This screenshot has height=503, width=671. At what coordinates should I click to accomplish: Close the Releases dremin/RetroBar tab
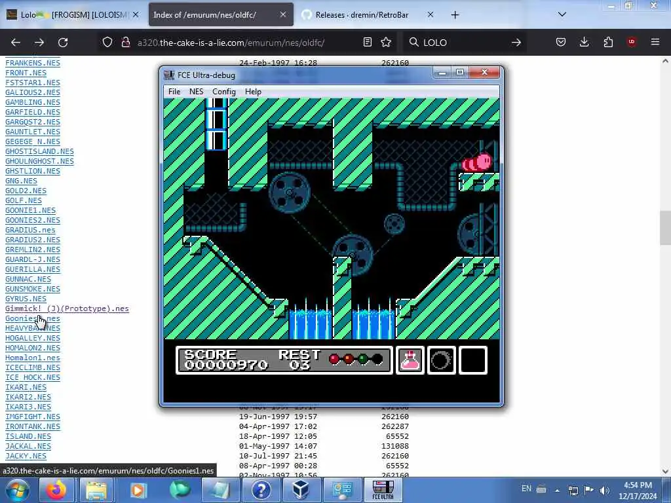(431, 14)
